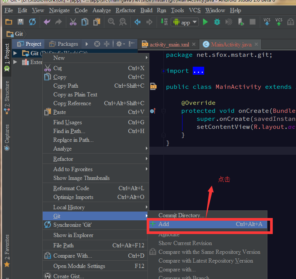Viewport: 296px width, 279px height.
Task: Click the VCS commit changes icon
Action: click(278, 22)
